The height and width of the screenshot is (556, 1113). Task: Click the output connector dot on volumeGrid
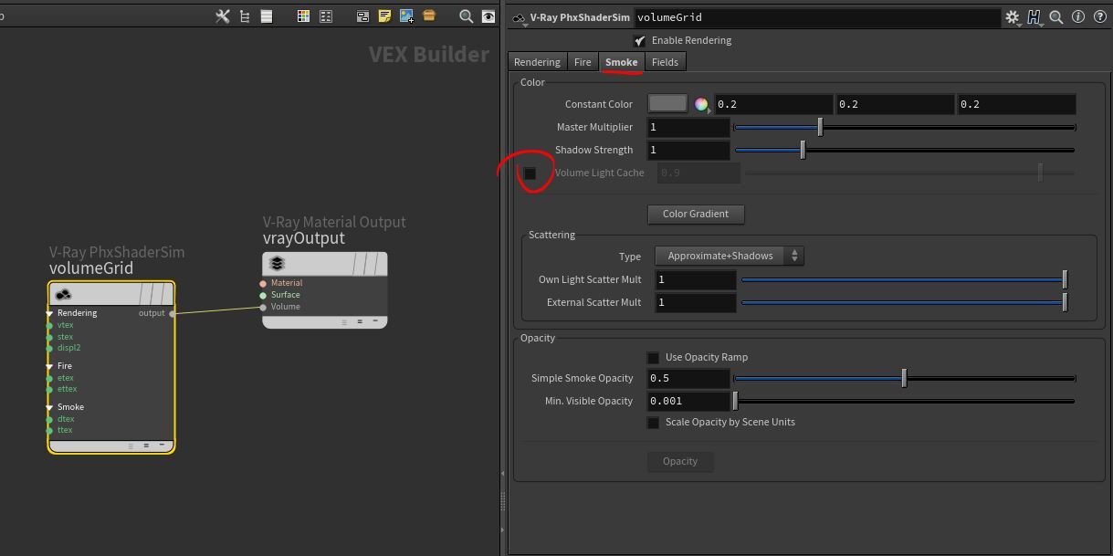coord(173,313)
